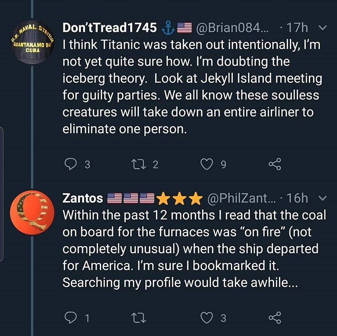
Task: Reply to Don'tTread1745's Titanic tweet
Action: click(71, 165)
